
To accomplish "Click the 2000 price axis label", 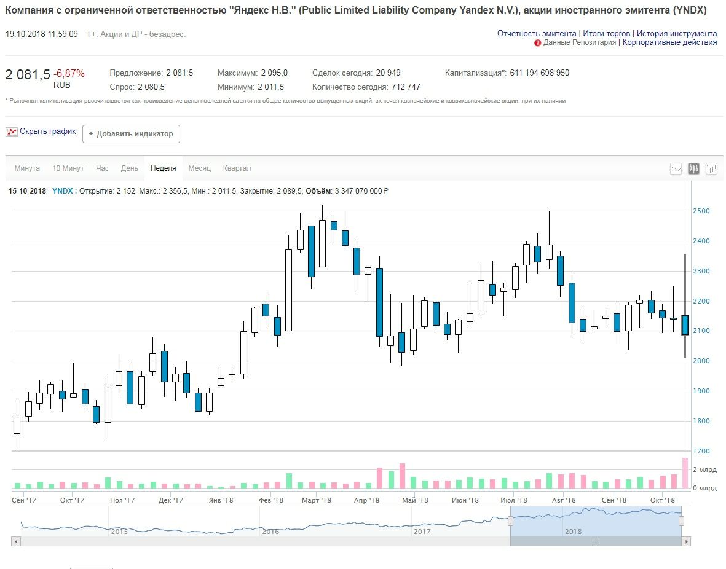I will point(701,361).
